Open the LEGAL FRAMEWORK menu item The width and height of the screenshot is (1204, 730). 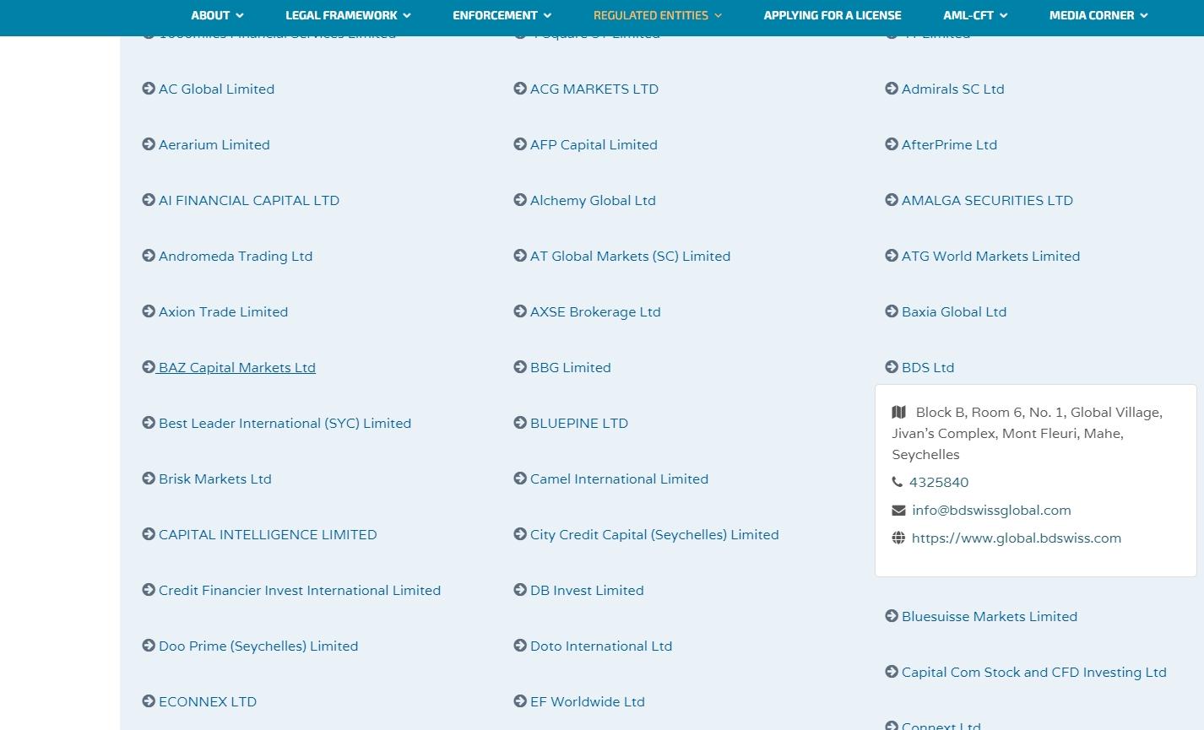tap(341, 15)
